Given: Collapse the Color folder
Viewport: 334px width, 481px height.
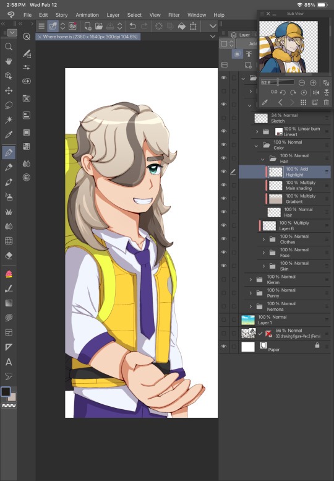Looking at the screenshot, I should click(x=256, y=145).
